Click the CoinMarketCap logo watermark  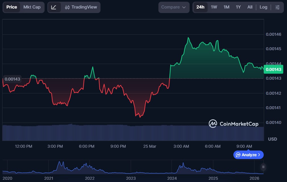click(234, 124)
